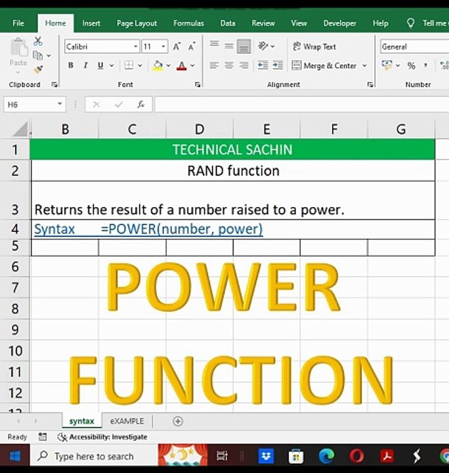449x473 pixels.
Task: Open Alignment settings dialog launcher
Action: click(370, 85)
